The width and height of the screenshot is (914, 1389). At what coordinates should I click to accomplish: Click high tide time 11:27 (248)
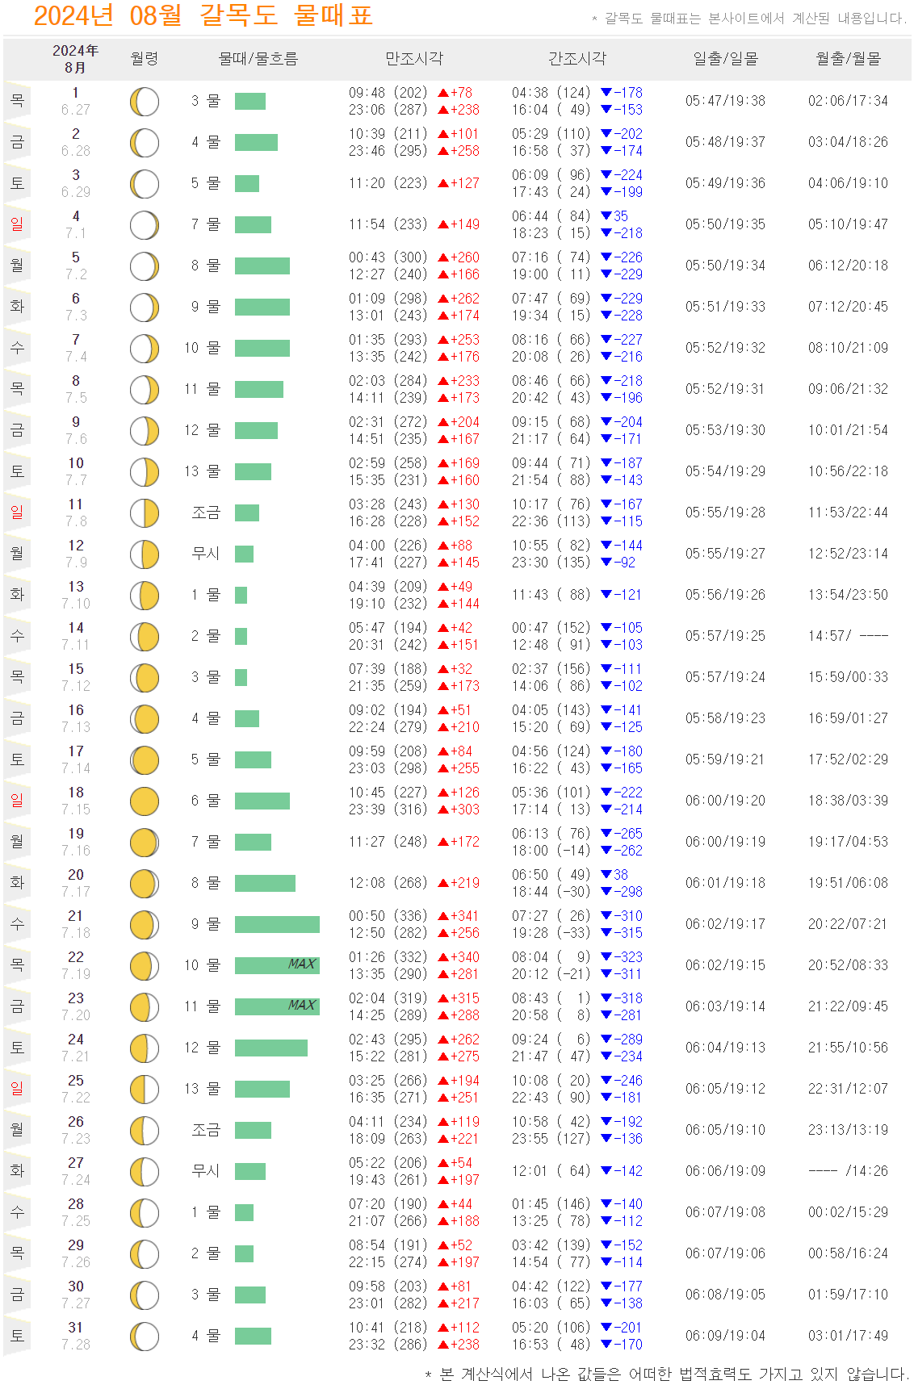click(388, 842)
